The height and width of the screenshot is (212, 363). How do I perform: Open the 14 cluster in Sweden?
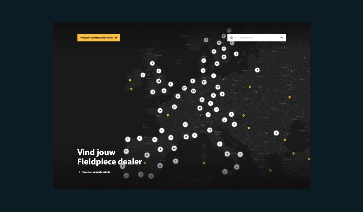224,57
